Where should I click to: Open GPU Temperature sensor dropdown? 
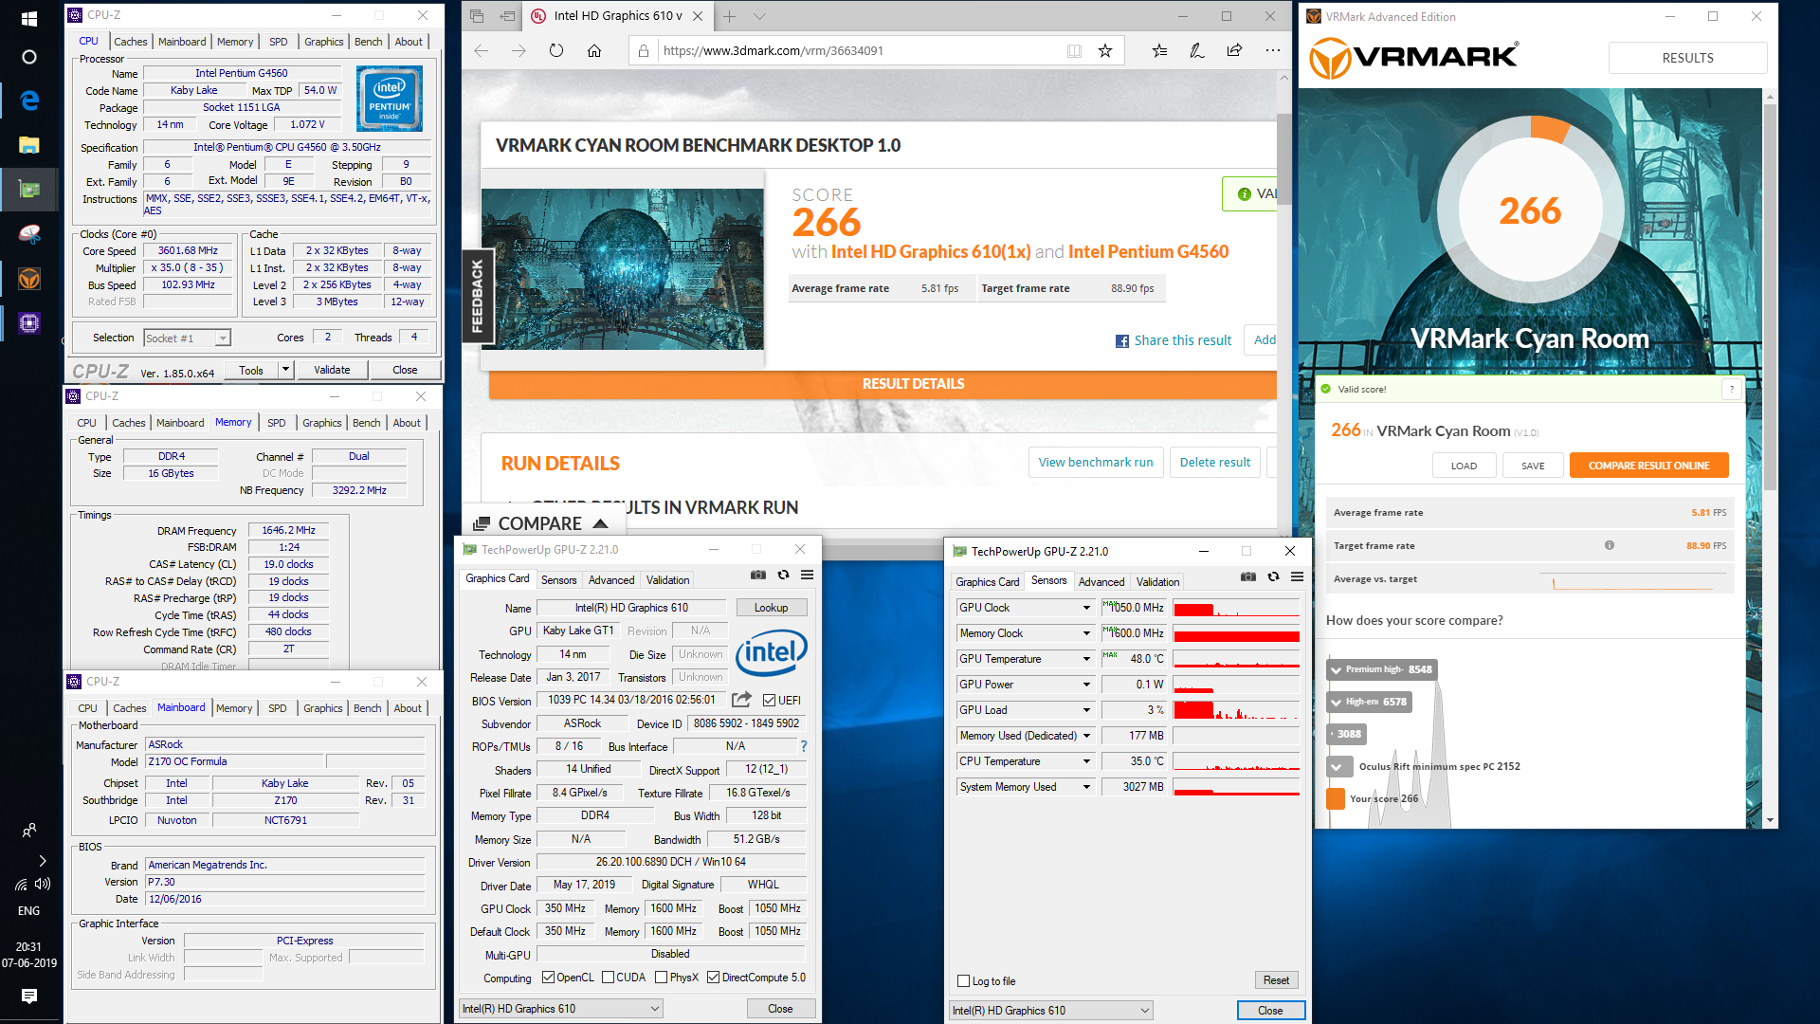(x=1086, y=659)
